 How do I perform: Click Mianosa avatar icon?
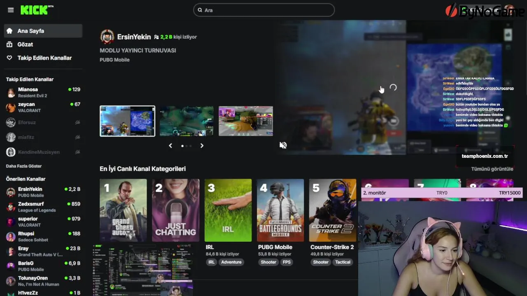pos(11,93)
